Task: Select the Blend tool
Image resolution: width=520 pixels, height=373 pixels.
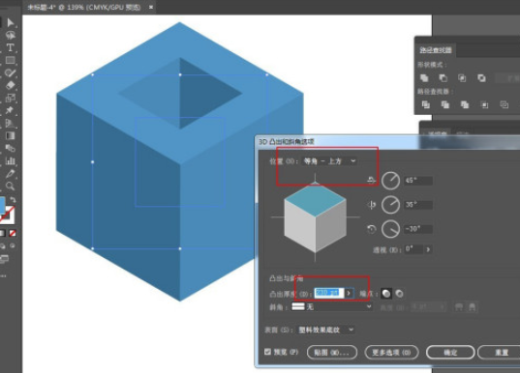Action: (11, 148)
